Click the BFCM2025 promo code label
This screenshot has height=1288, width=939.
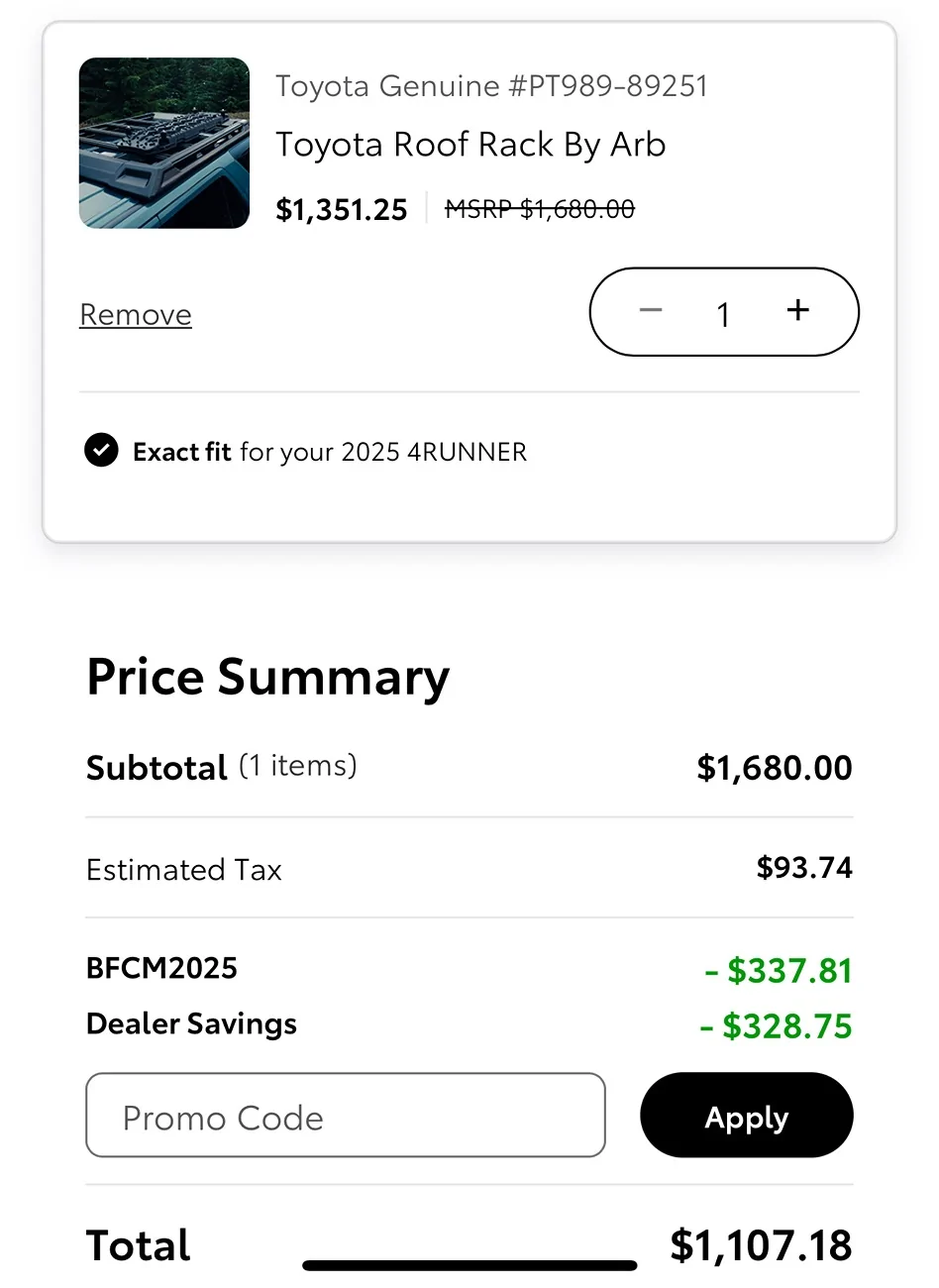coord(162,968)
